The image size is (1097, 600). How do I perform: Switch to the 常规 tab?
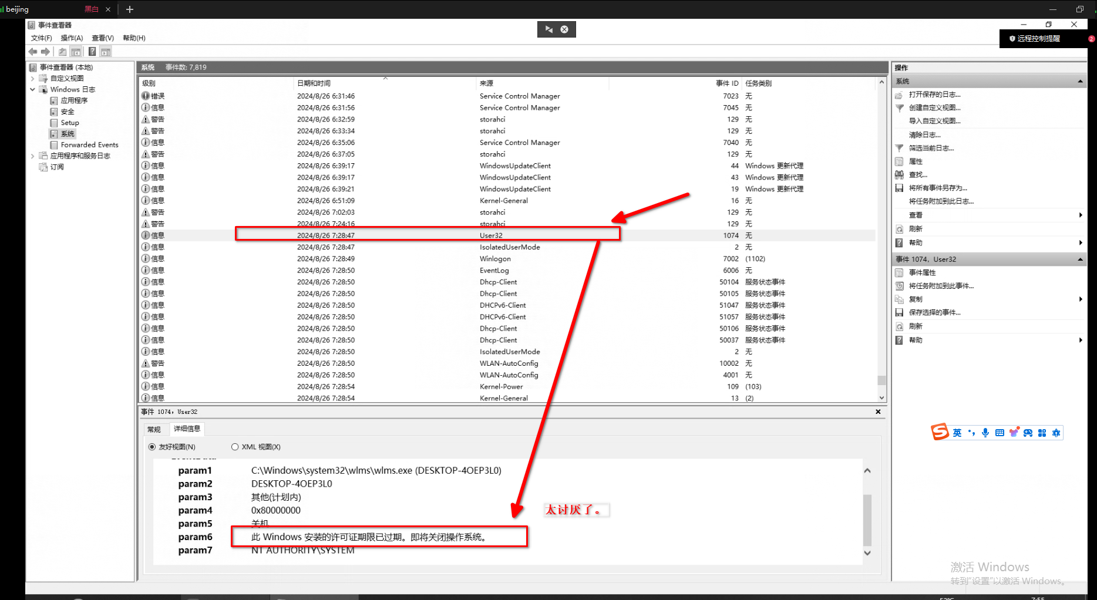click(x=154, y=429)
